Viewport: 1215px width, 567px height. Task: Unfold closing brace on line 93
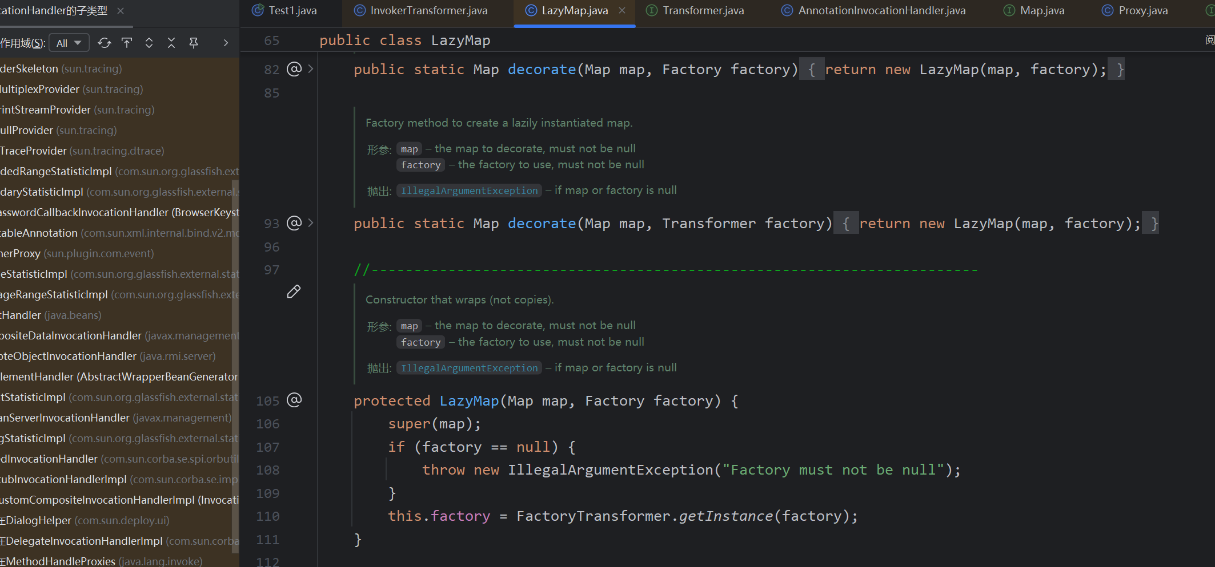point(1151,223)
